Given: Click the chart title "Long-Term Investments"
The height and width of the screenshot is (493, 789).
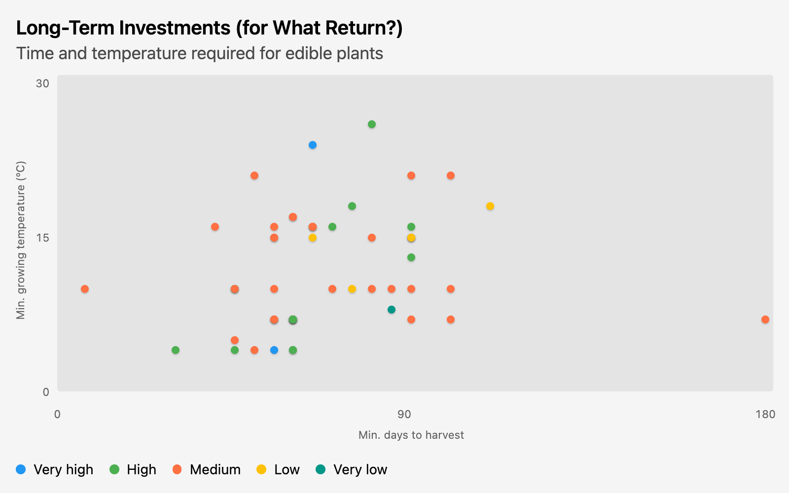Looking at the screenshot, I should pyautogui.click(x=209, y=28).
